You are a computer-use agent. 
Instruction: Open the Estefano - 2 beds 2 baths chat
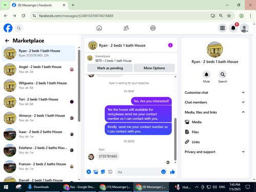[x=38, y=151]
